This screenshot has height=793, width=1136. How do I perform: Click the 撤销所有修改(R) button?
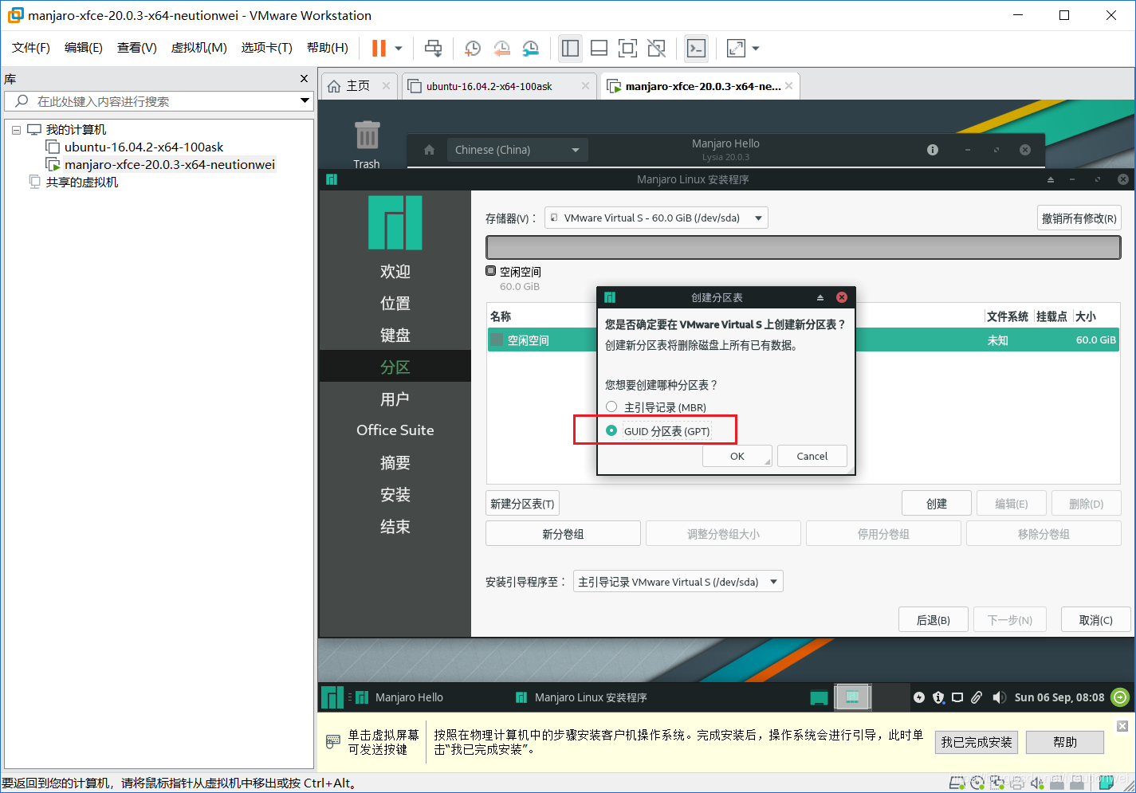click(x=1079, y=218)
